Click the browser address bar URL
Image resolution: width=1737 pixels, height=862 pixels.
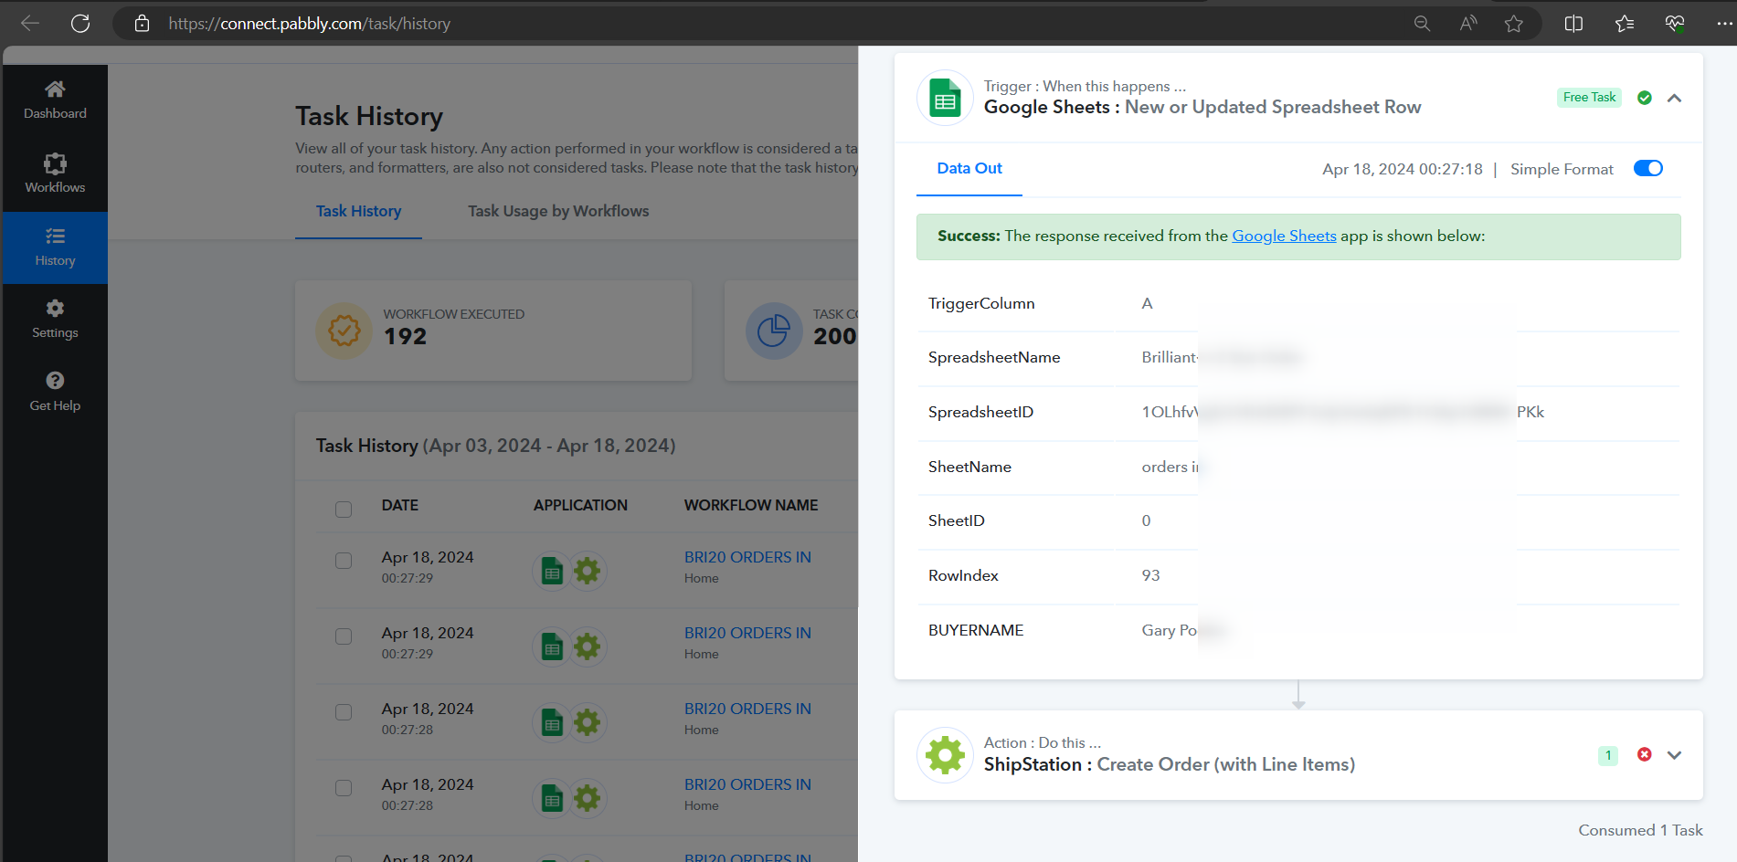tap(310, 24)
